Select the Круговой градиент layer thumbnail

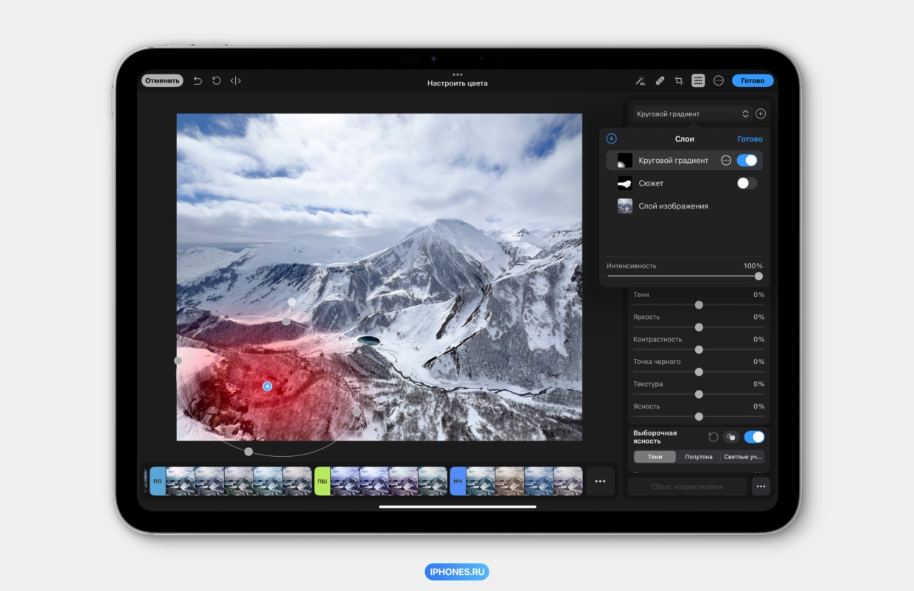(x=625, y=161)
